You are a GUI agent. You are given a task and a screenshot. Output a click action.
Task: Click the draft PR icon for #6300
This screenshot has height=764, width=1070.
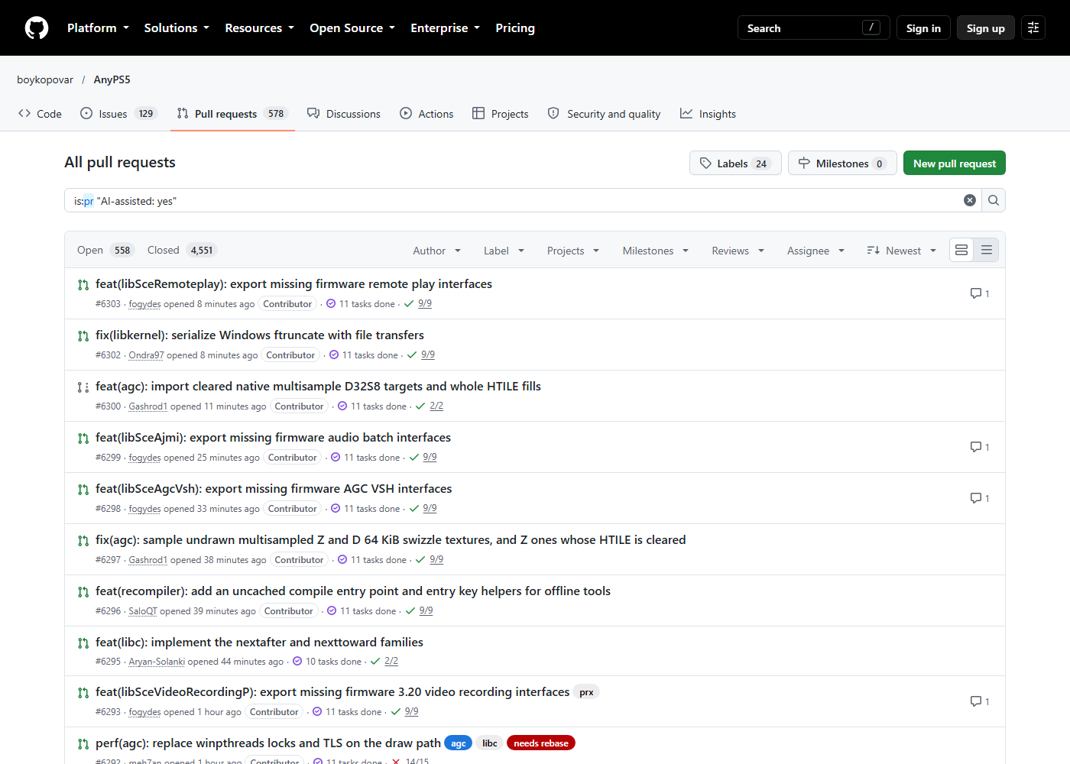point(83,387)
